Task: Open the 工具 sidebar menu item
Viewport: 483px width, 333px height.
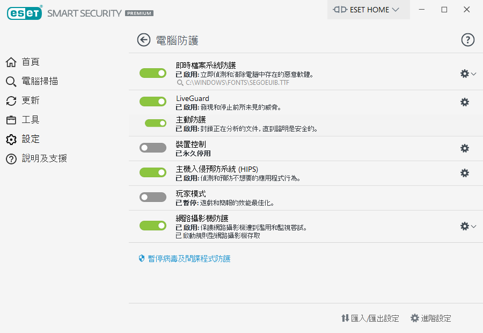Action: pyautogui.click(x=31, y=120)
